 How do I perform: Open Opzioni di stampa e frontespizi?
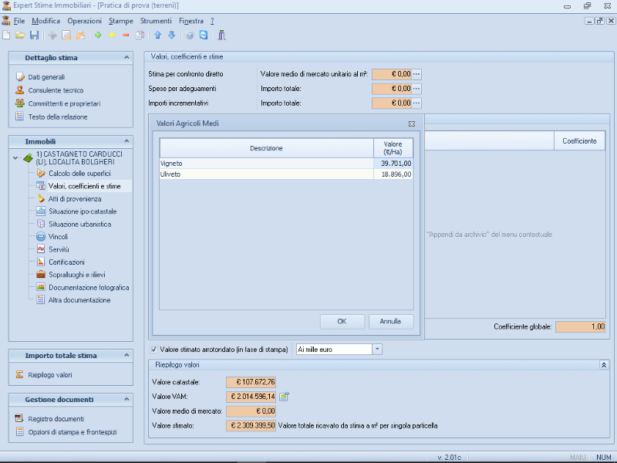click(x=72, y=432)
